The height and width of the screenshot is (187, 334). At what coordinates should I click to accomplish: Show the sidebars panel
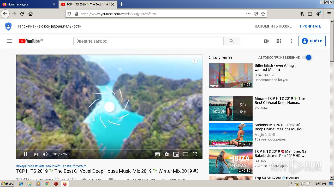pyautogui.click(x=310, y=14)
